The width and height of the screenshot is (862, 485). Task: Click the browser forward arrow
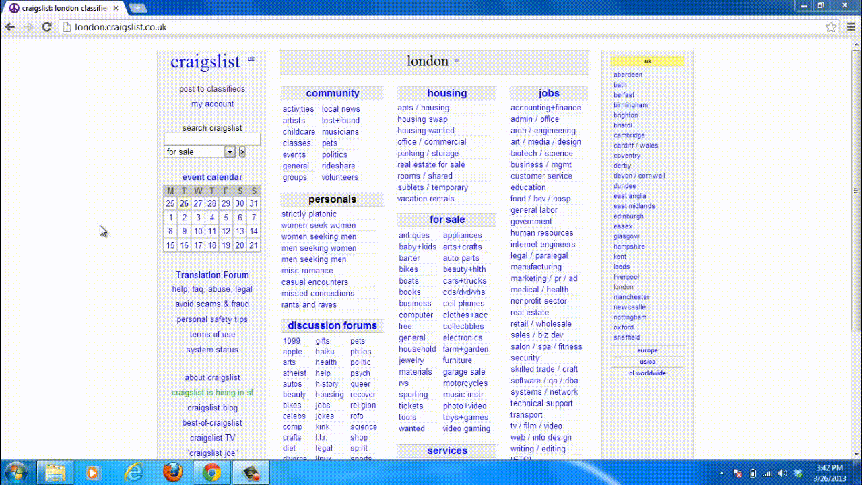(29, 27)
